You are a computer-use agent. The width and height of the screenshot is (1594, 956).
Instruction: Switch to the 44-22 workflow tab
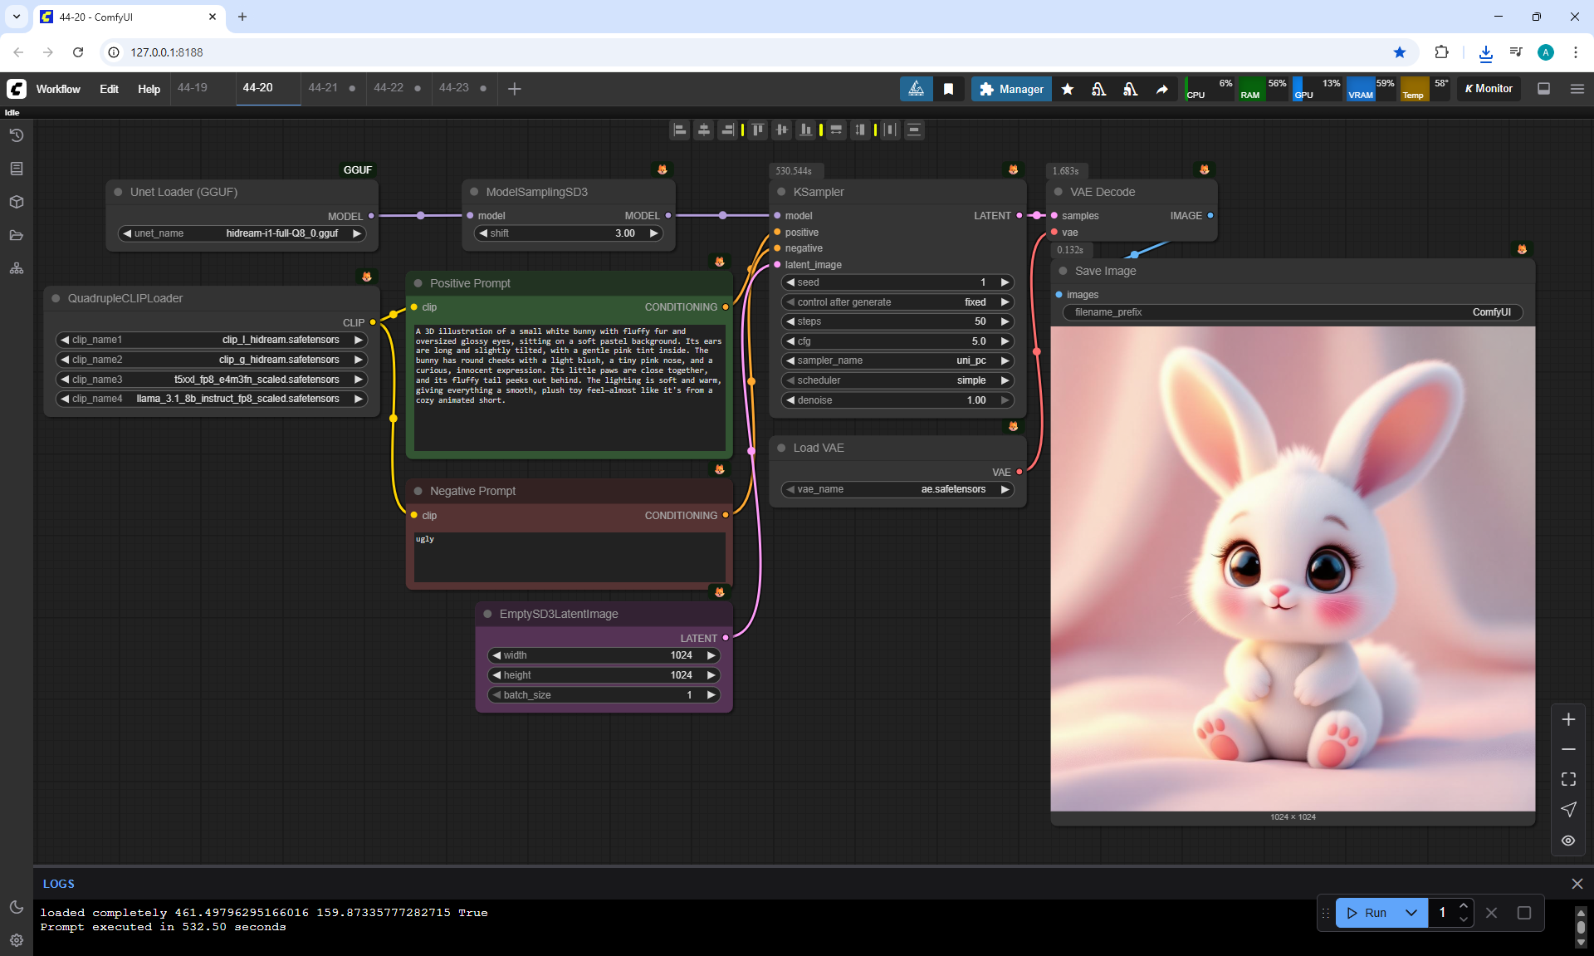pyautogui.click(x=389, y=88)
